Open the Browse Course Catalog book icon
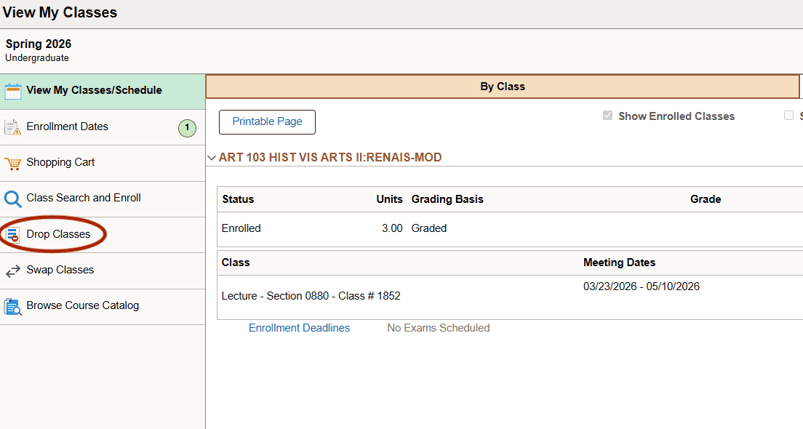Screen dimensions: 803x429 [12, 305]
